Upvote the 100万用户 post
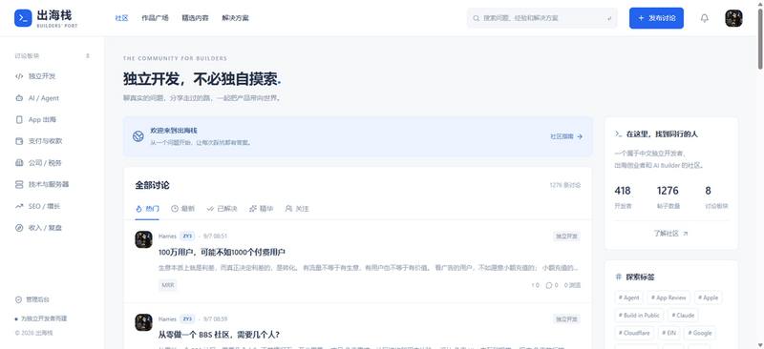This screenshot has height=349, width=764. [x=535, y=285]
